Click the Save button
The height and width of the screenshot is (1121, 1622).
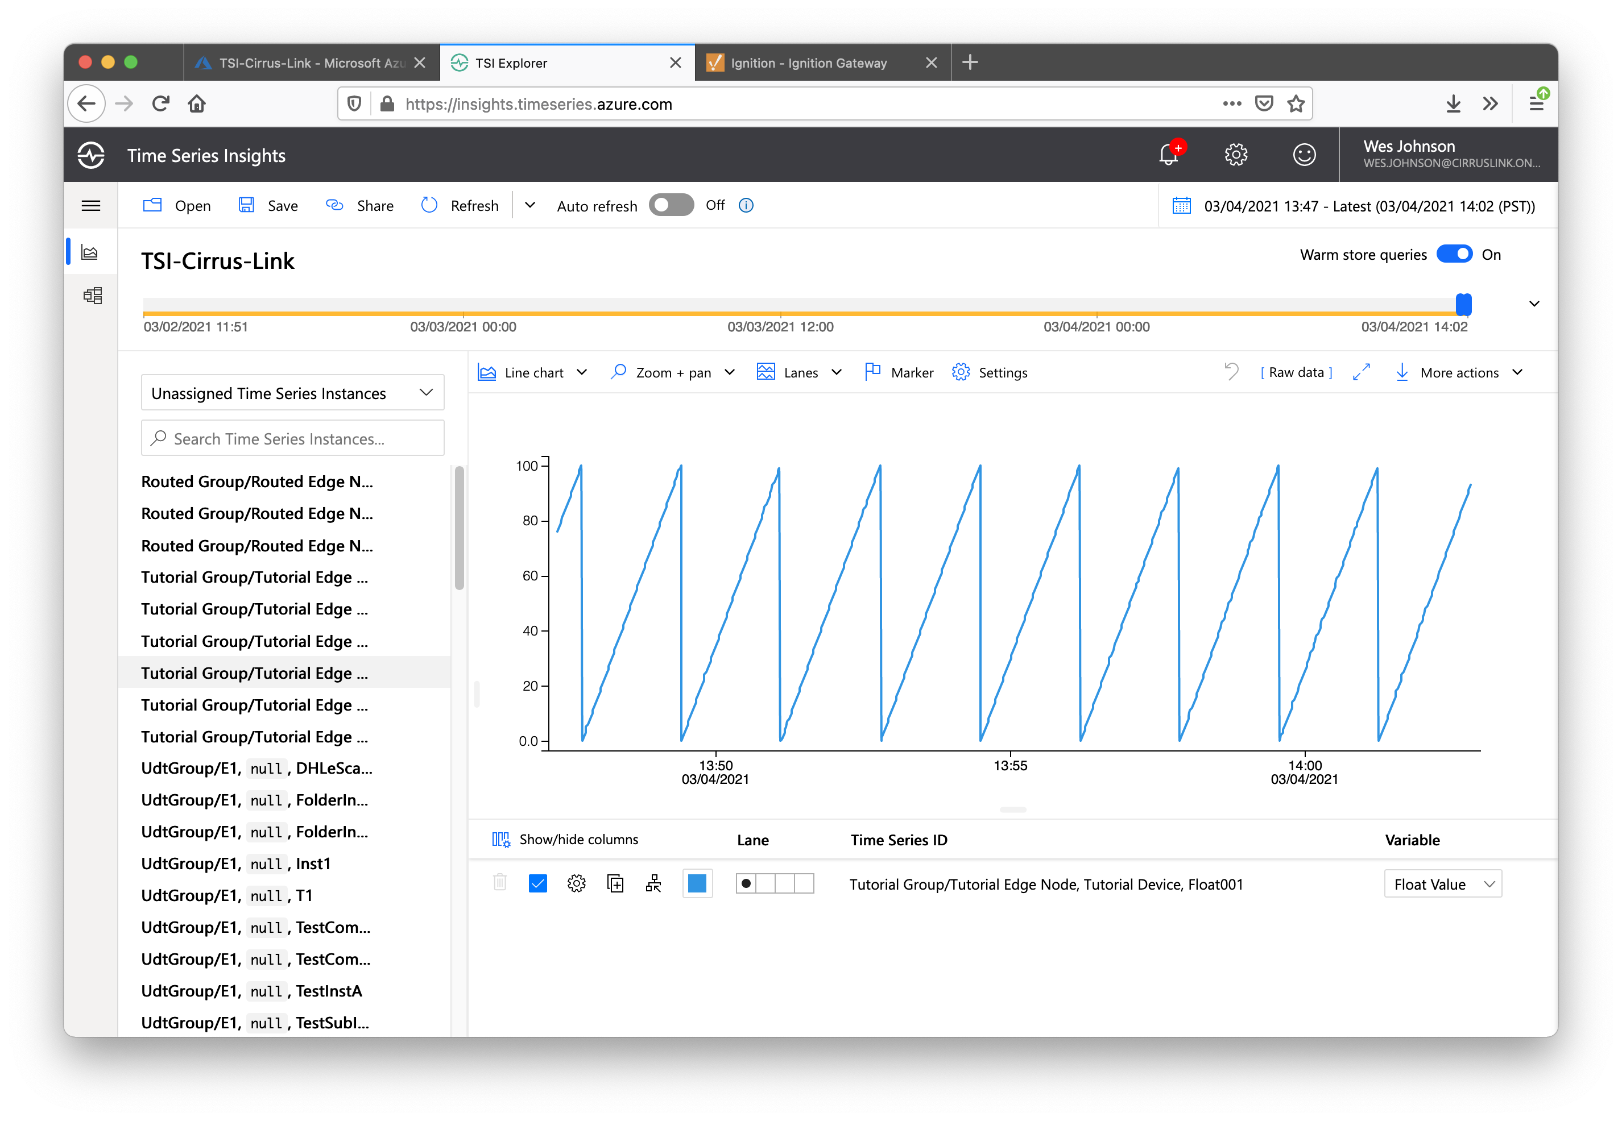tap(268, 205)
